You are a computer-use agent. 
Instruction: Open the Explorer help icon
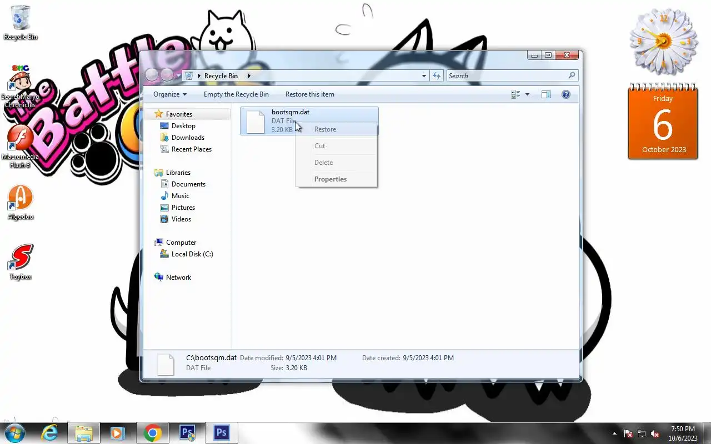click(x=566, y=94)
